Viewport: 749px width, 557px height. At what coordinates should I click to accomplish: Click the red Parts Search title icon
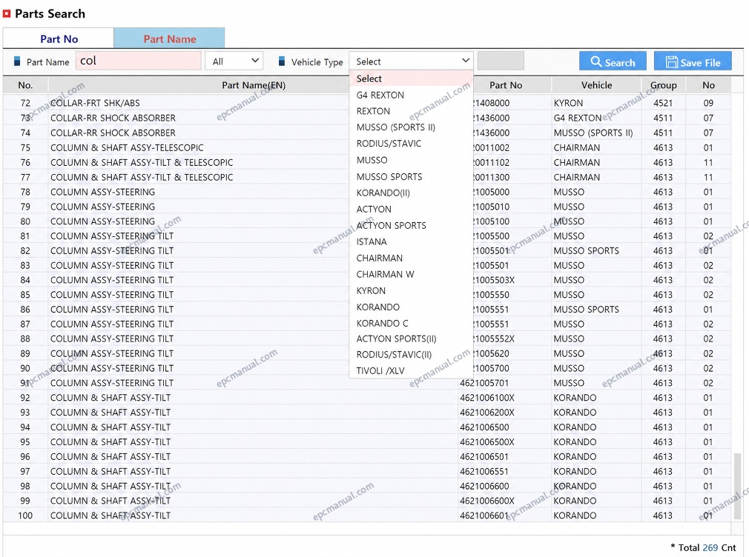7,14
